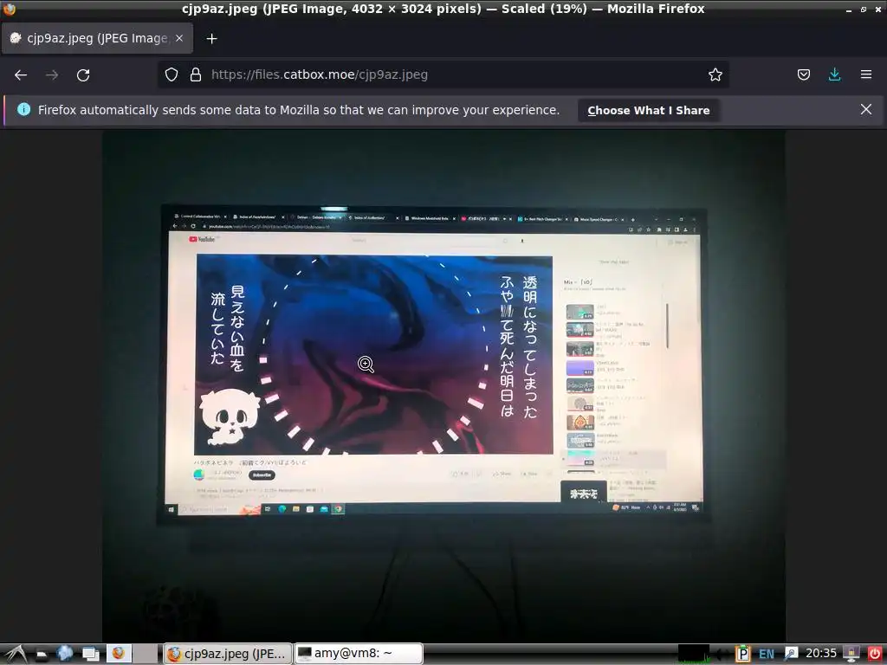
Task: Click the Choose What I Share button
Action: 648,110
